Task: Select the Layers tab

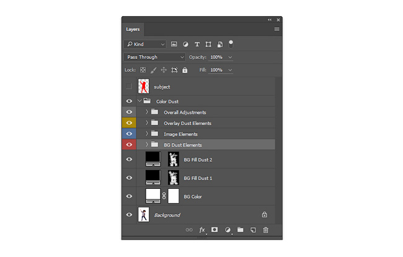Action: (133, 29)
